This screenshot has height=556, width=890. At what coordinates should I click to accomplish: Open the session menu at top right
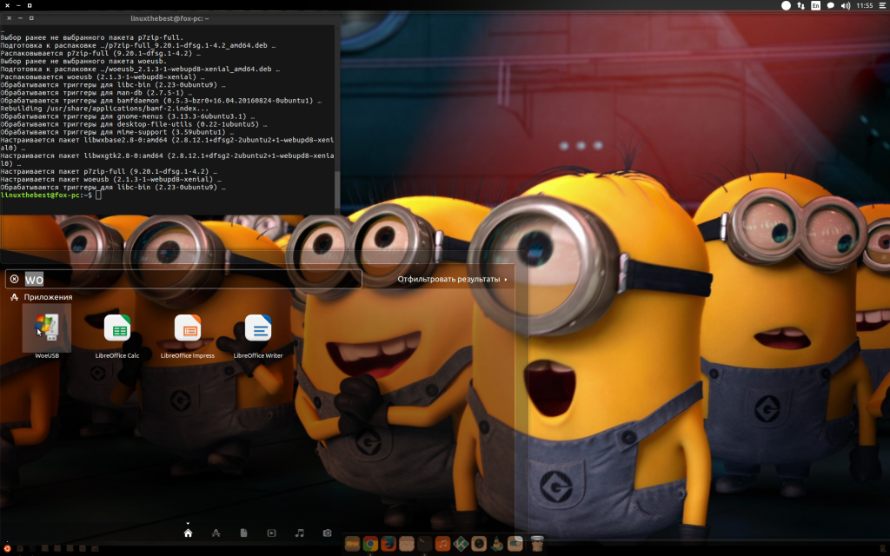coord(881,5)
